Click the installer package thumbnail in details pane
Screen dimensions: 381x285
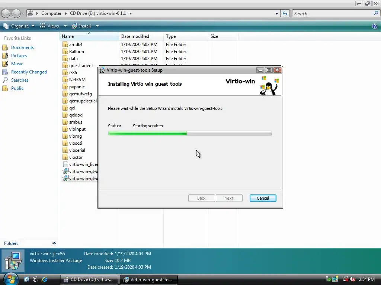tap(13, 261)
